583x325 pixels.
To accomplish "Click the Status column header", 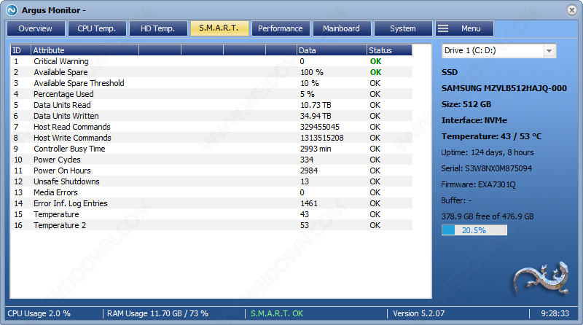I will pyautogui.click(x=389, y=50).
